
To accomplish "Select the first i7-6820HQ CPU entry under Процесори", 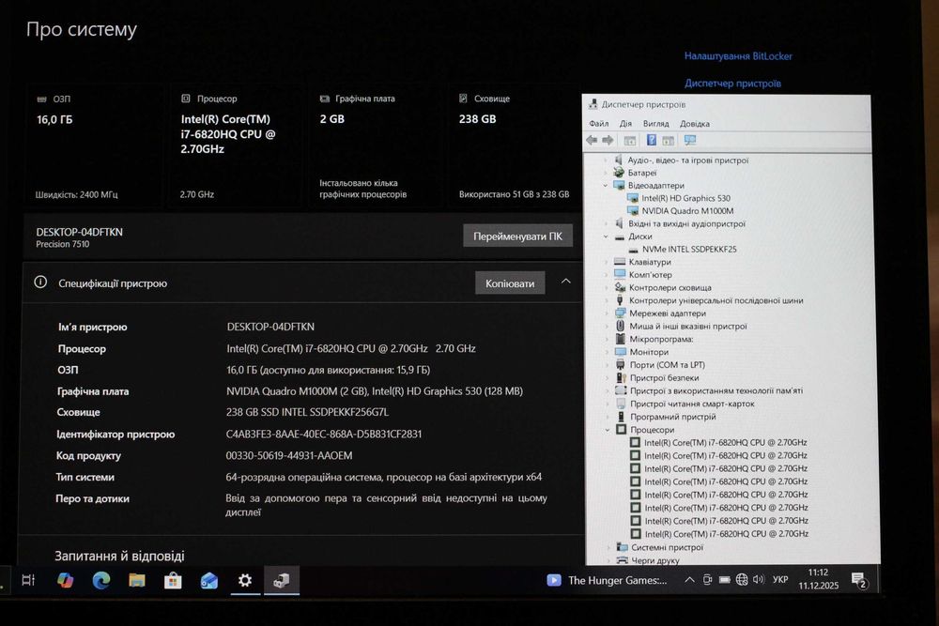I will point(725,442).
